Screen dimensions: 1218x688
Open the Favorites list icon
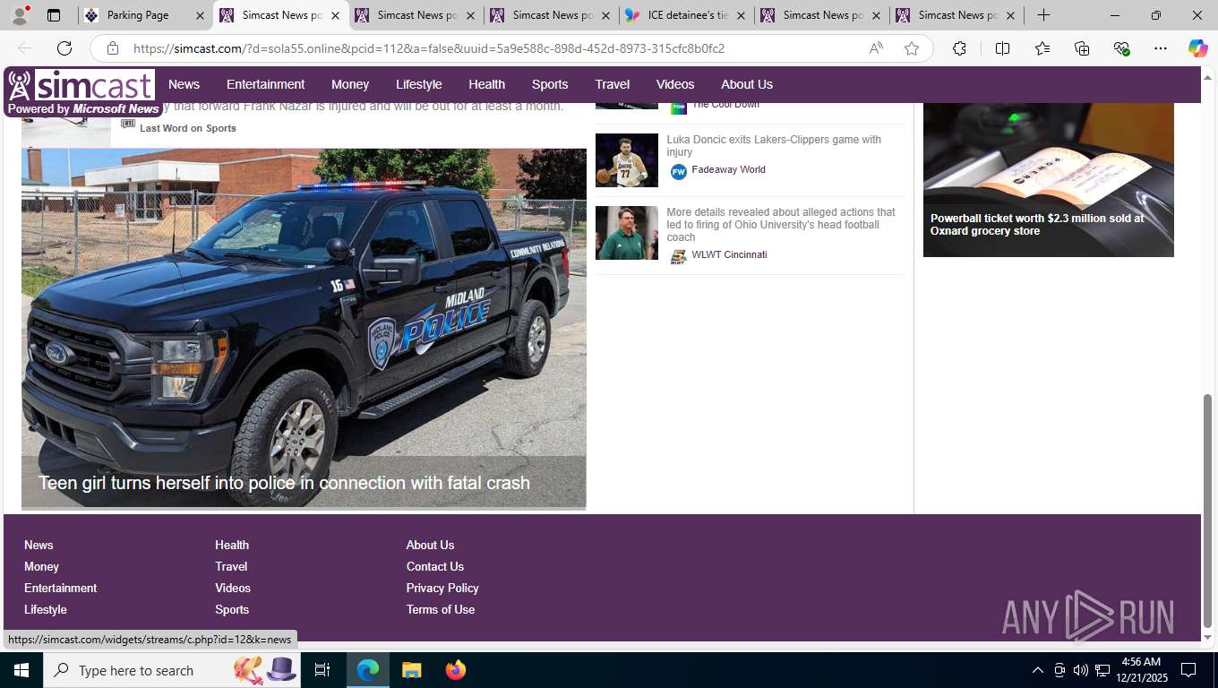click(1042, 48)
